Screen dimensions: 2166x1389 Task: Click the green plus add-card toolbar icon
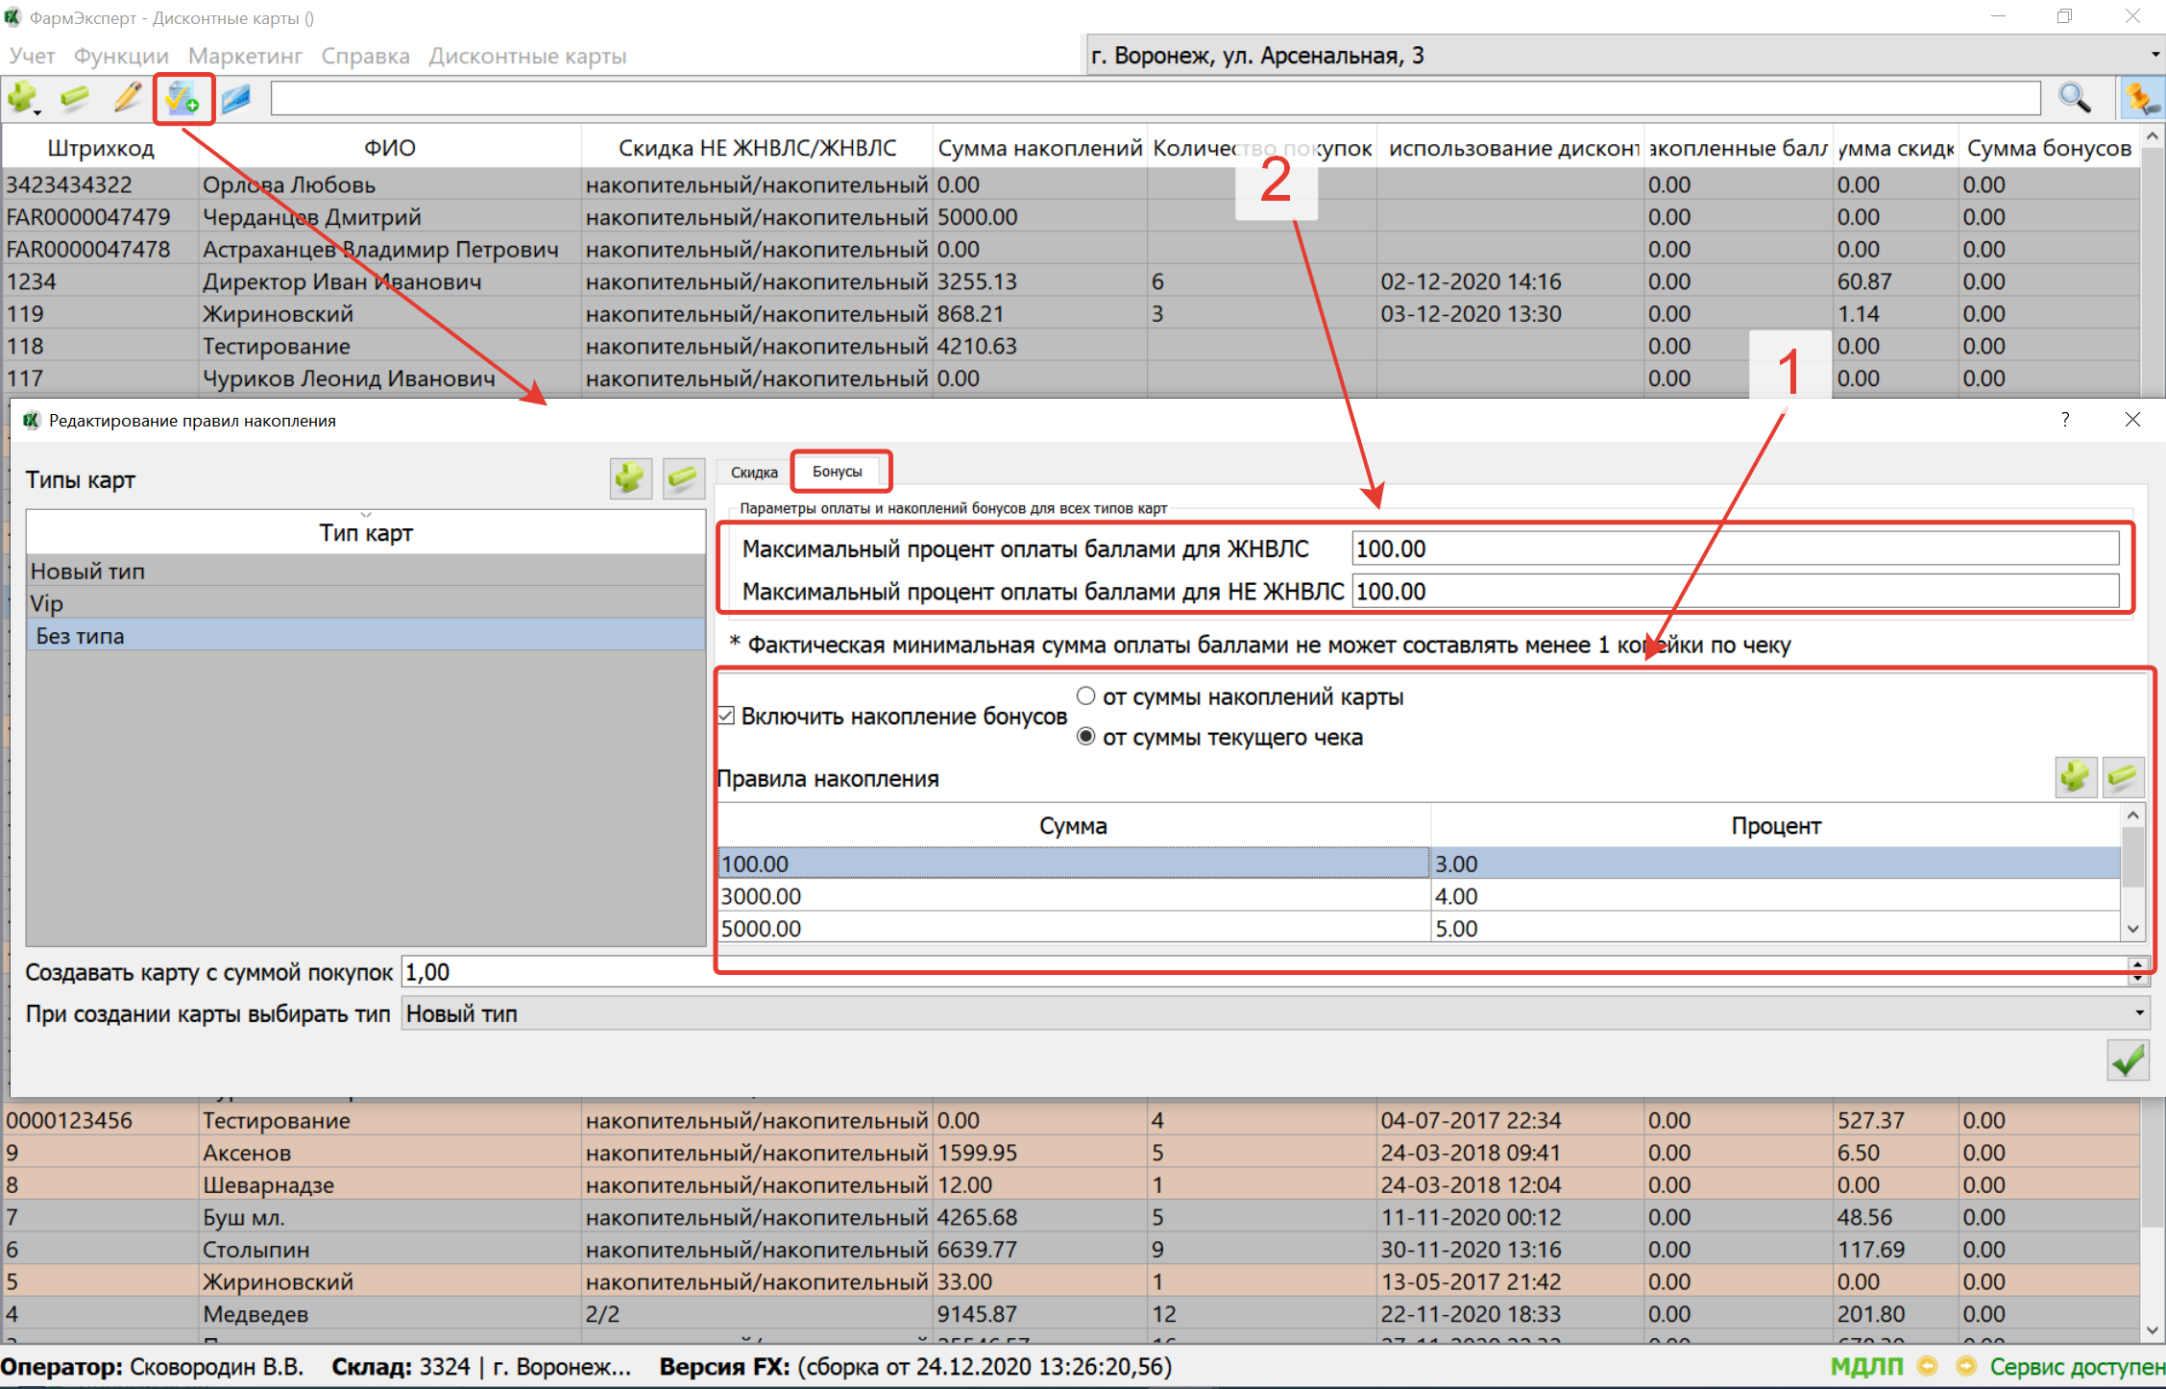20,97
